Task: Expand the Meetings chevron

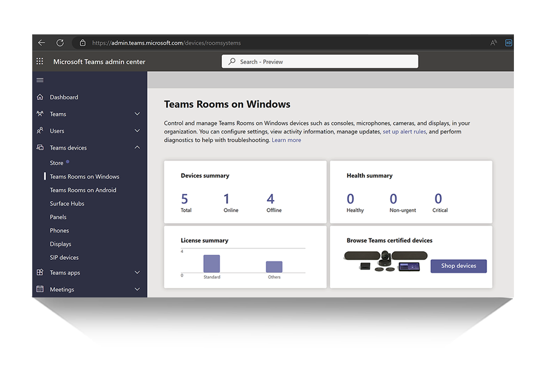Action: pyautogui.click(x=137, y=289)
